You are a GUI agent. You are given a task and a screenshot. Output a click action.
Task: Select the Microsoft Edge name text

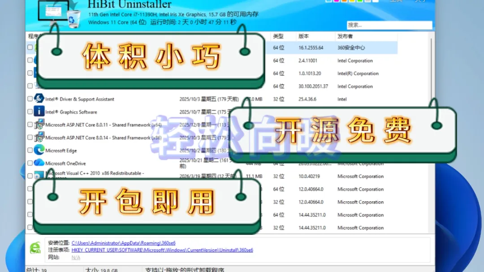click(61, 151)
